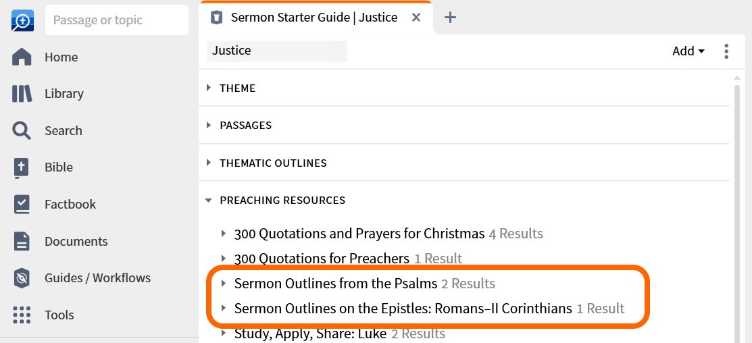
Task: Click the Logos app logo icon
Action: (x=22, y=20)
